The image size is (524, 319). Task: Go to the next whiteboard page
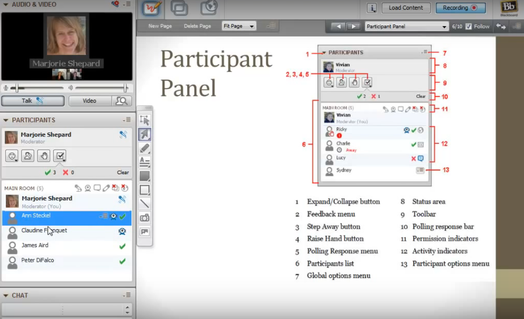(x=353, y=27)
